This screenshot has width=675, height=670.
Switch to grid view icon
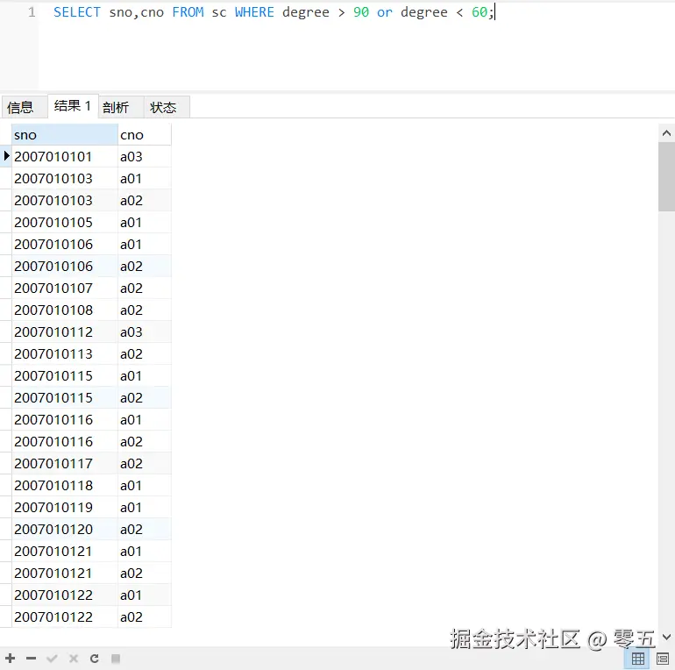coord(637,659)
